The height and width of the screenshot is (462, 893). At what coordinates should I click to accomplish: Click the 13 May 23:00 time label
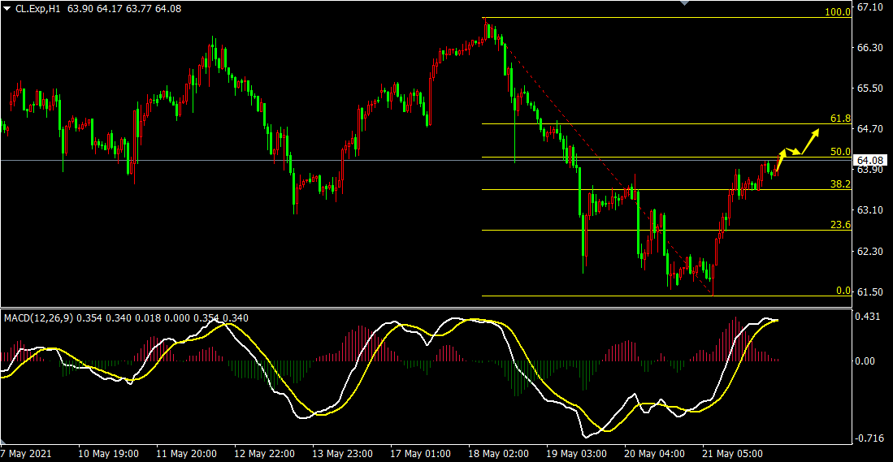342,453
